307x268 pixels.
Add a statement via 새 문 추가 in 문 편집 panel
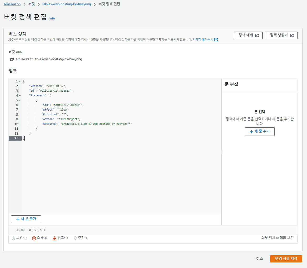click(260, 132)
